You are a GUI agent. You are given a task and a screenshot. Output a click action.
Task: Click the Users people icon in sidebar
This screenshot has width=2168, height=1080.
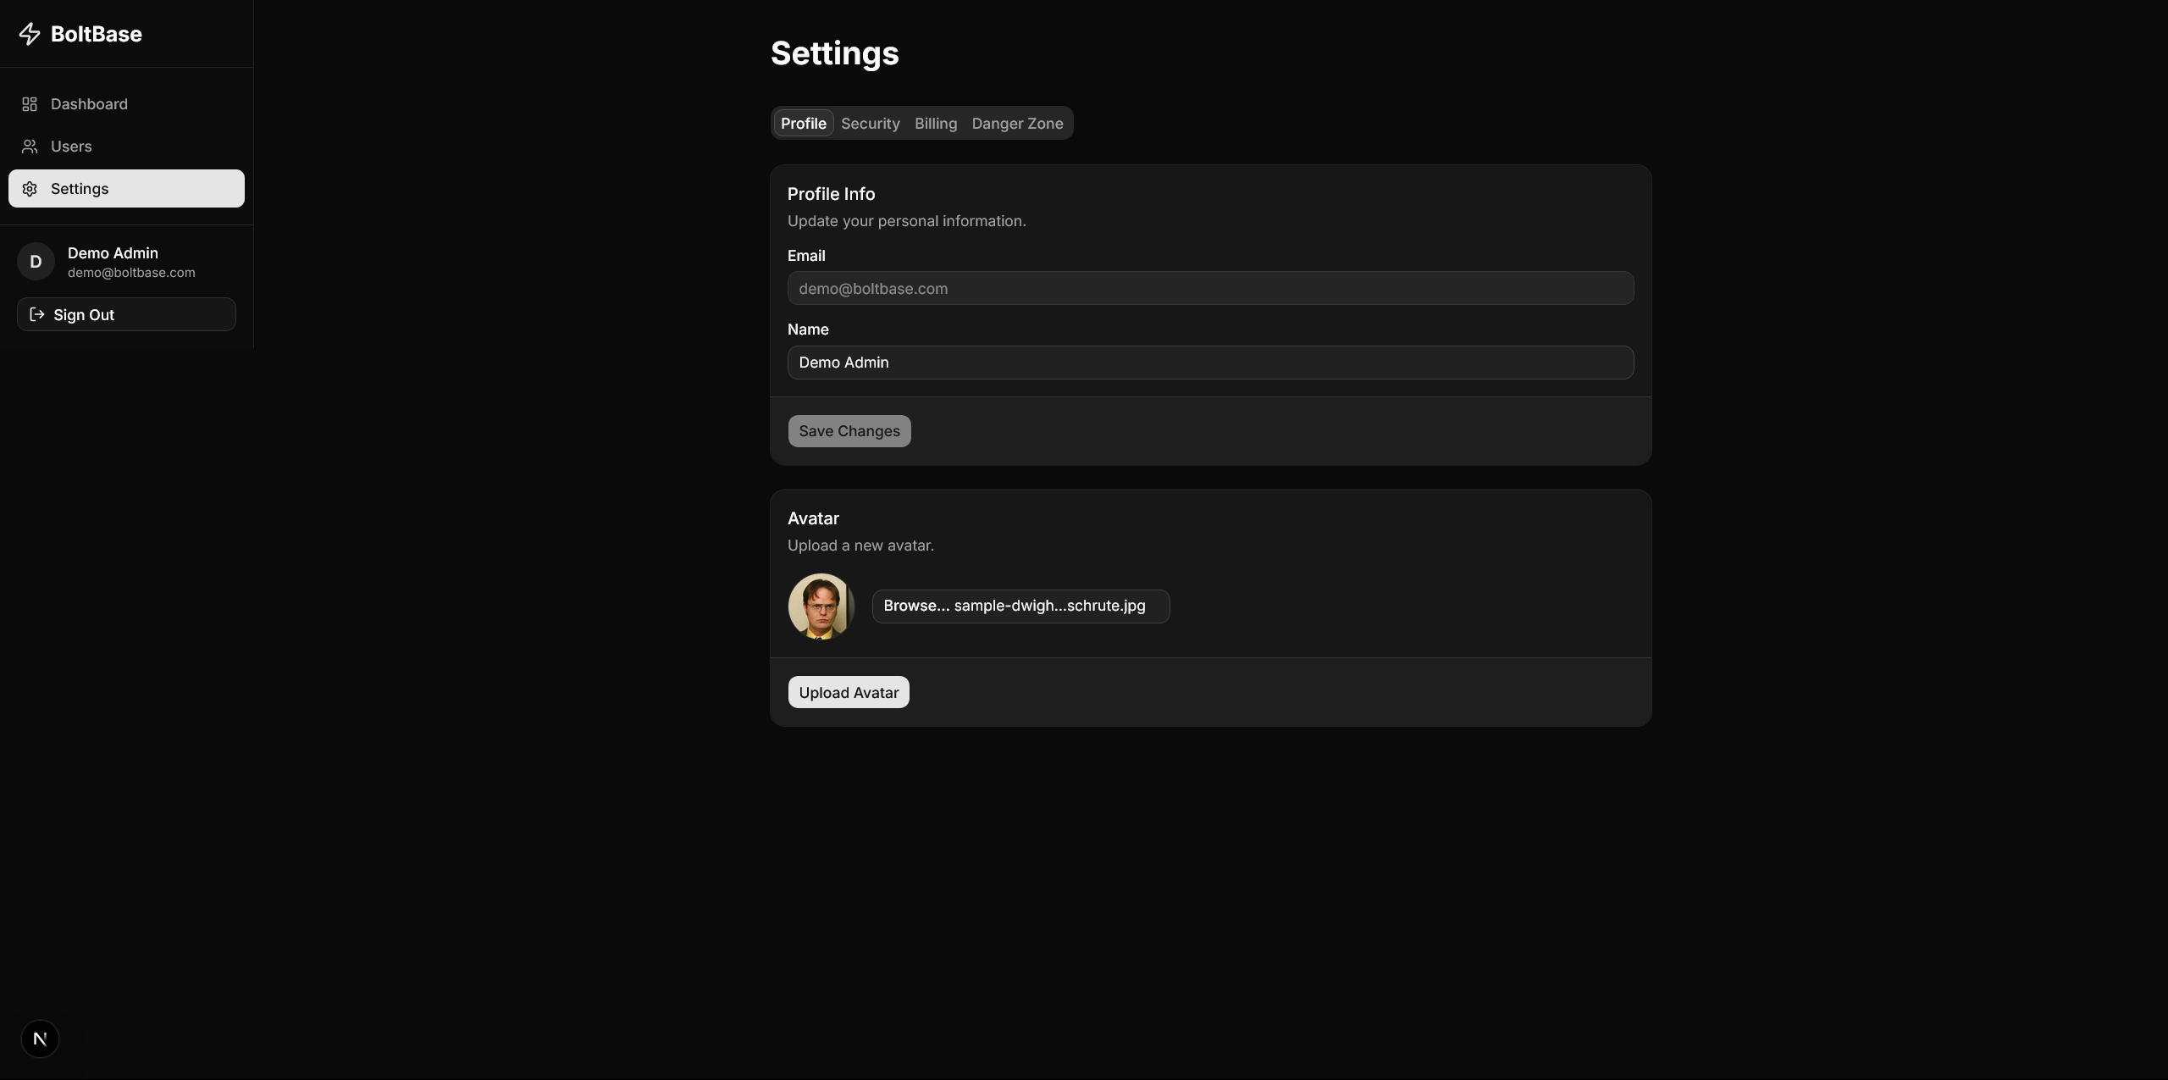pos(30,147)
